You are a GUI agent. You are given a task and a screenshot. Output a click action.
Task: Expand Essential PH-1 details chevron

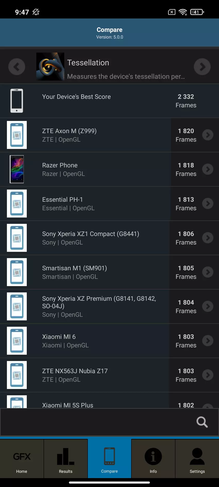click(x=208, y=203)
